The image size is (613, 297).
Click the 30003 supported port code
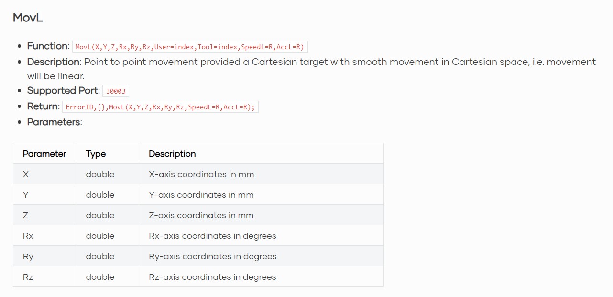[116, 91]
